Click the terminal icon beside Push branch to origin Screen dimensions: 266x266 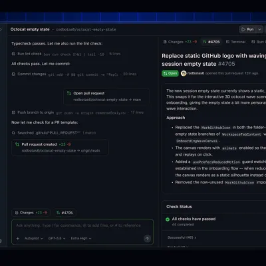click(13, 112)
